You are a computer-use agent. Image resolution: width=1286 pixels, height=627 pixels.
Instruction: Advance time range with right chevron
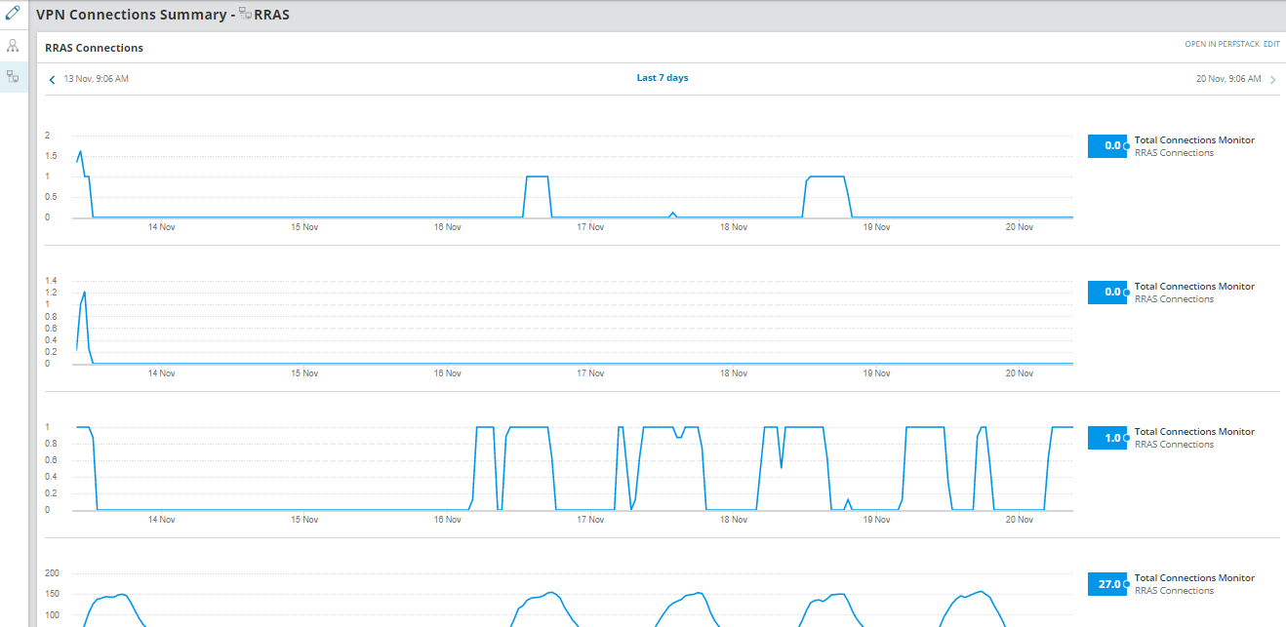tap(1272, 80)
